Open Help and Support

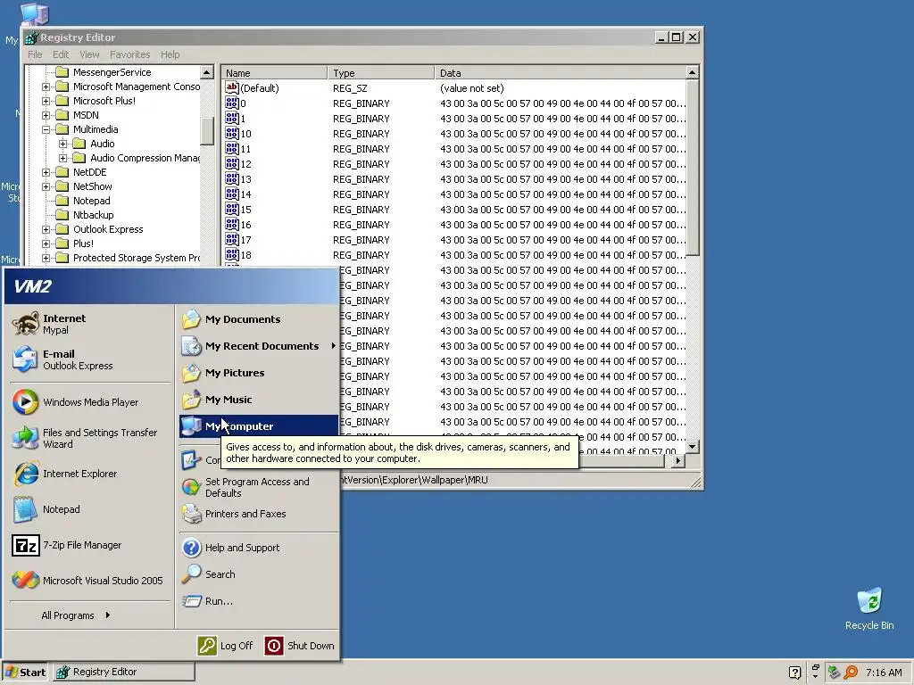(259, 548)
